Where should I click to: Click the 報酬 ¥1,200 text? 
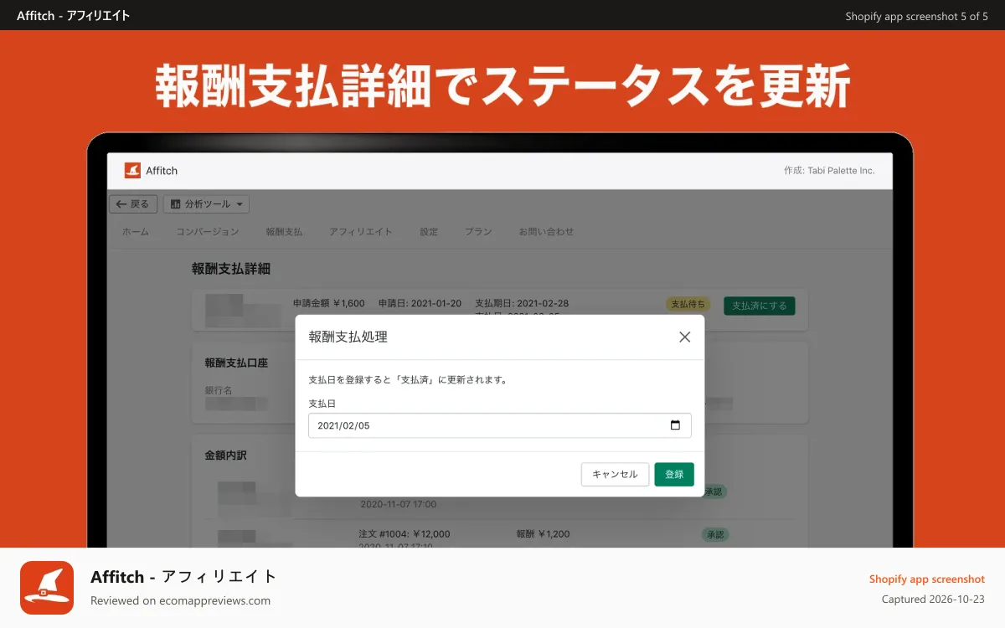coord(544,534)
